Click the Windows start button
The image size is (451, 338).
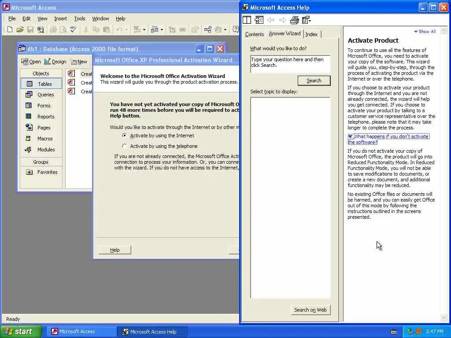tap(21, 331)
